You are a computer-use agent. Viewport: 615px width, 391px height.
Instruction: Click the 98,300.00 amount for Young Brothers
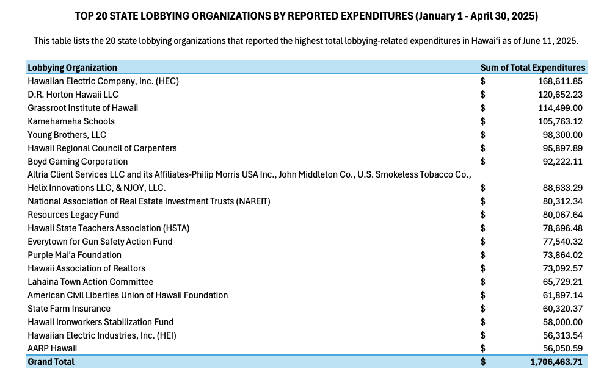click(x=562, y=135)
